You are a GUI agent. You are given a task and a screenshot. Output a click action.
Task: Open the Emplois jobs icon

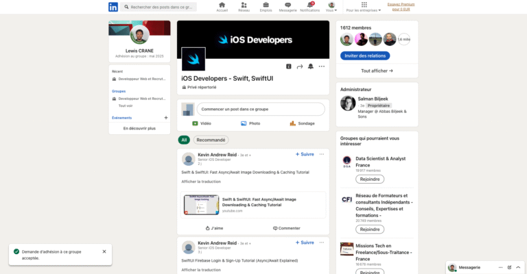click(x=266, y=7)
